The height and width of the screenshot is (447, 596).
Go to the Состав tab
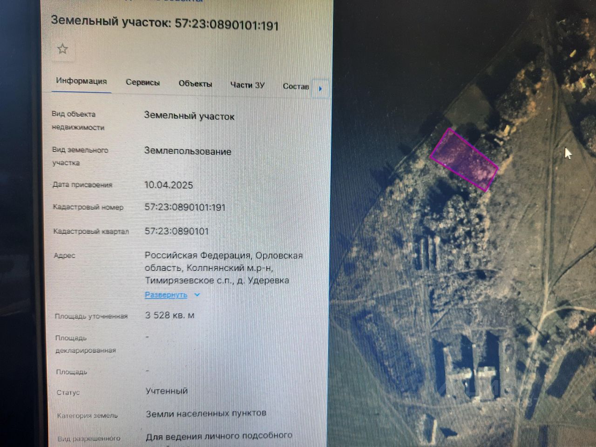tap(296, 86)
